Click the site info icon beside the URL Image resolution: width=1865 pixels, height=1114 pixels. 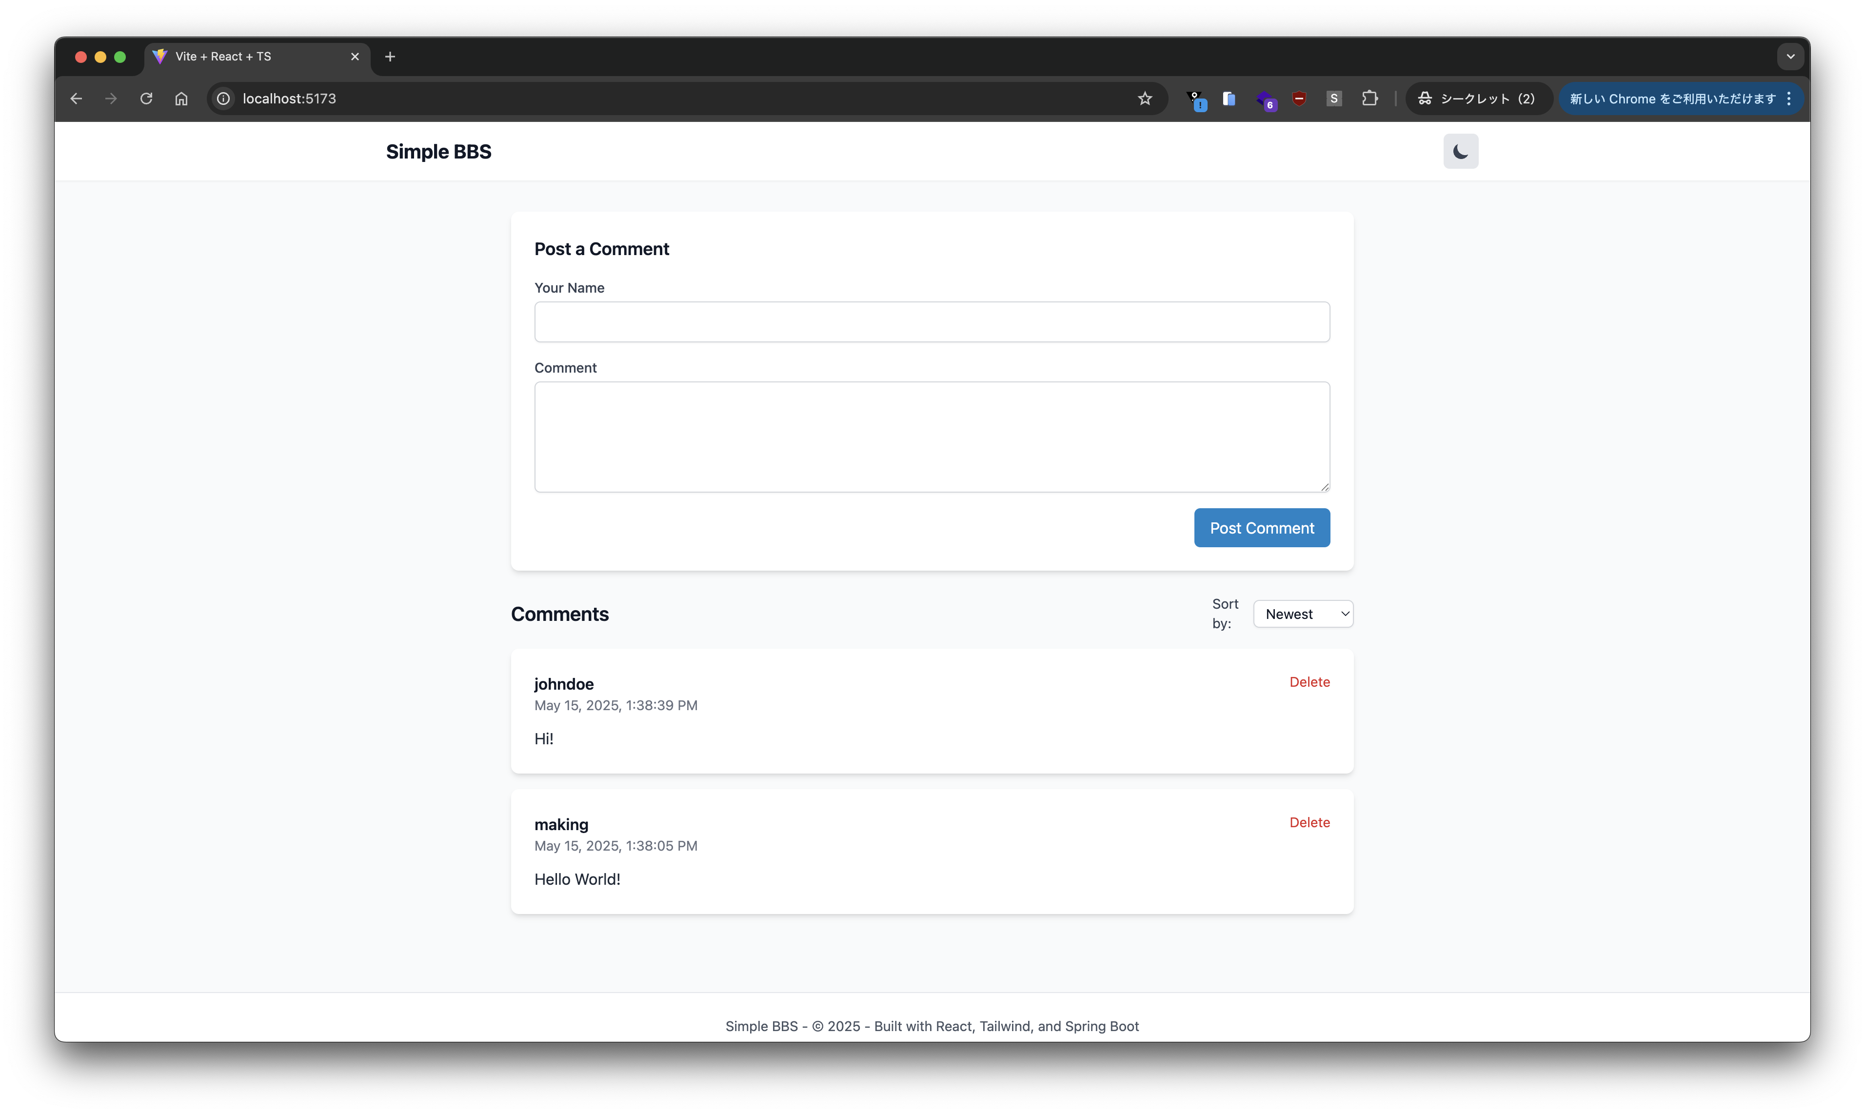click(x=224, y=99)
